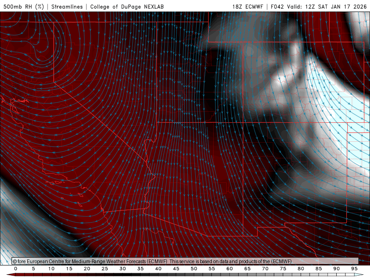
Task: Click "College of DuPage NEXLAB" header text
Action: coord(127,6)
